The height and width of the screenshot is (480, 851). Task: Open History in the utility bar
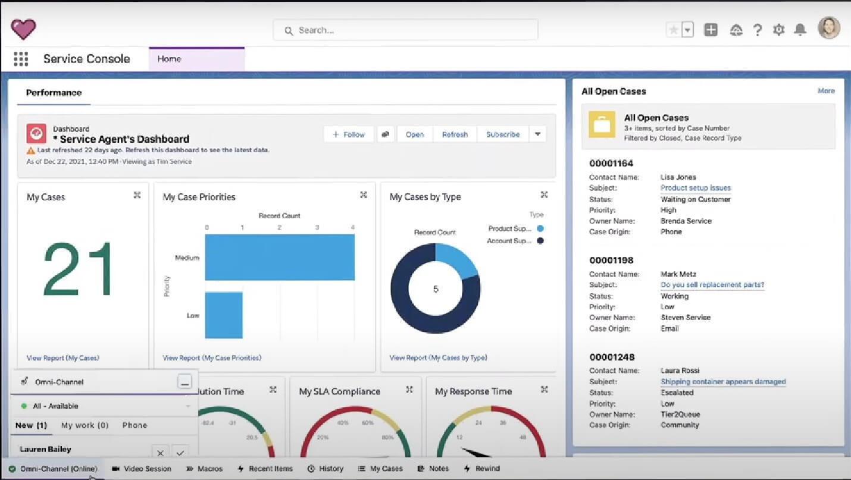tap(326, 469)
